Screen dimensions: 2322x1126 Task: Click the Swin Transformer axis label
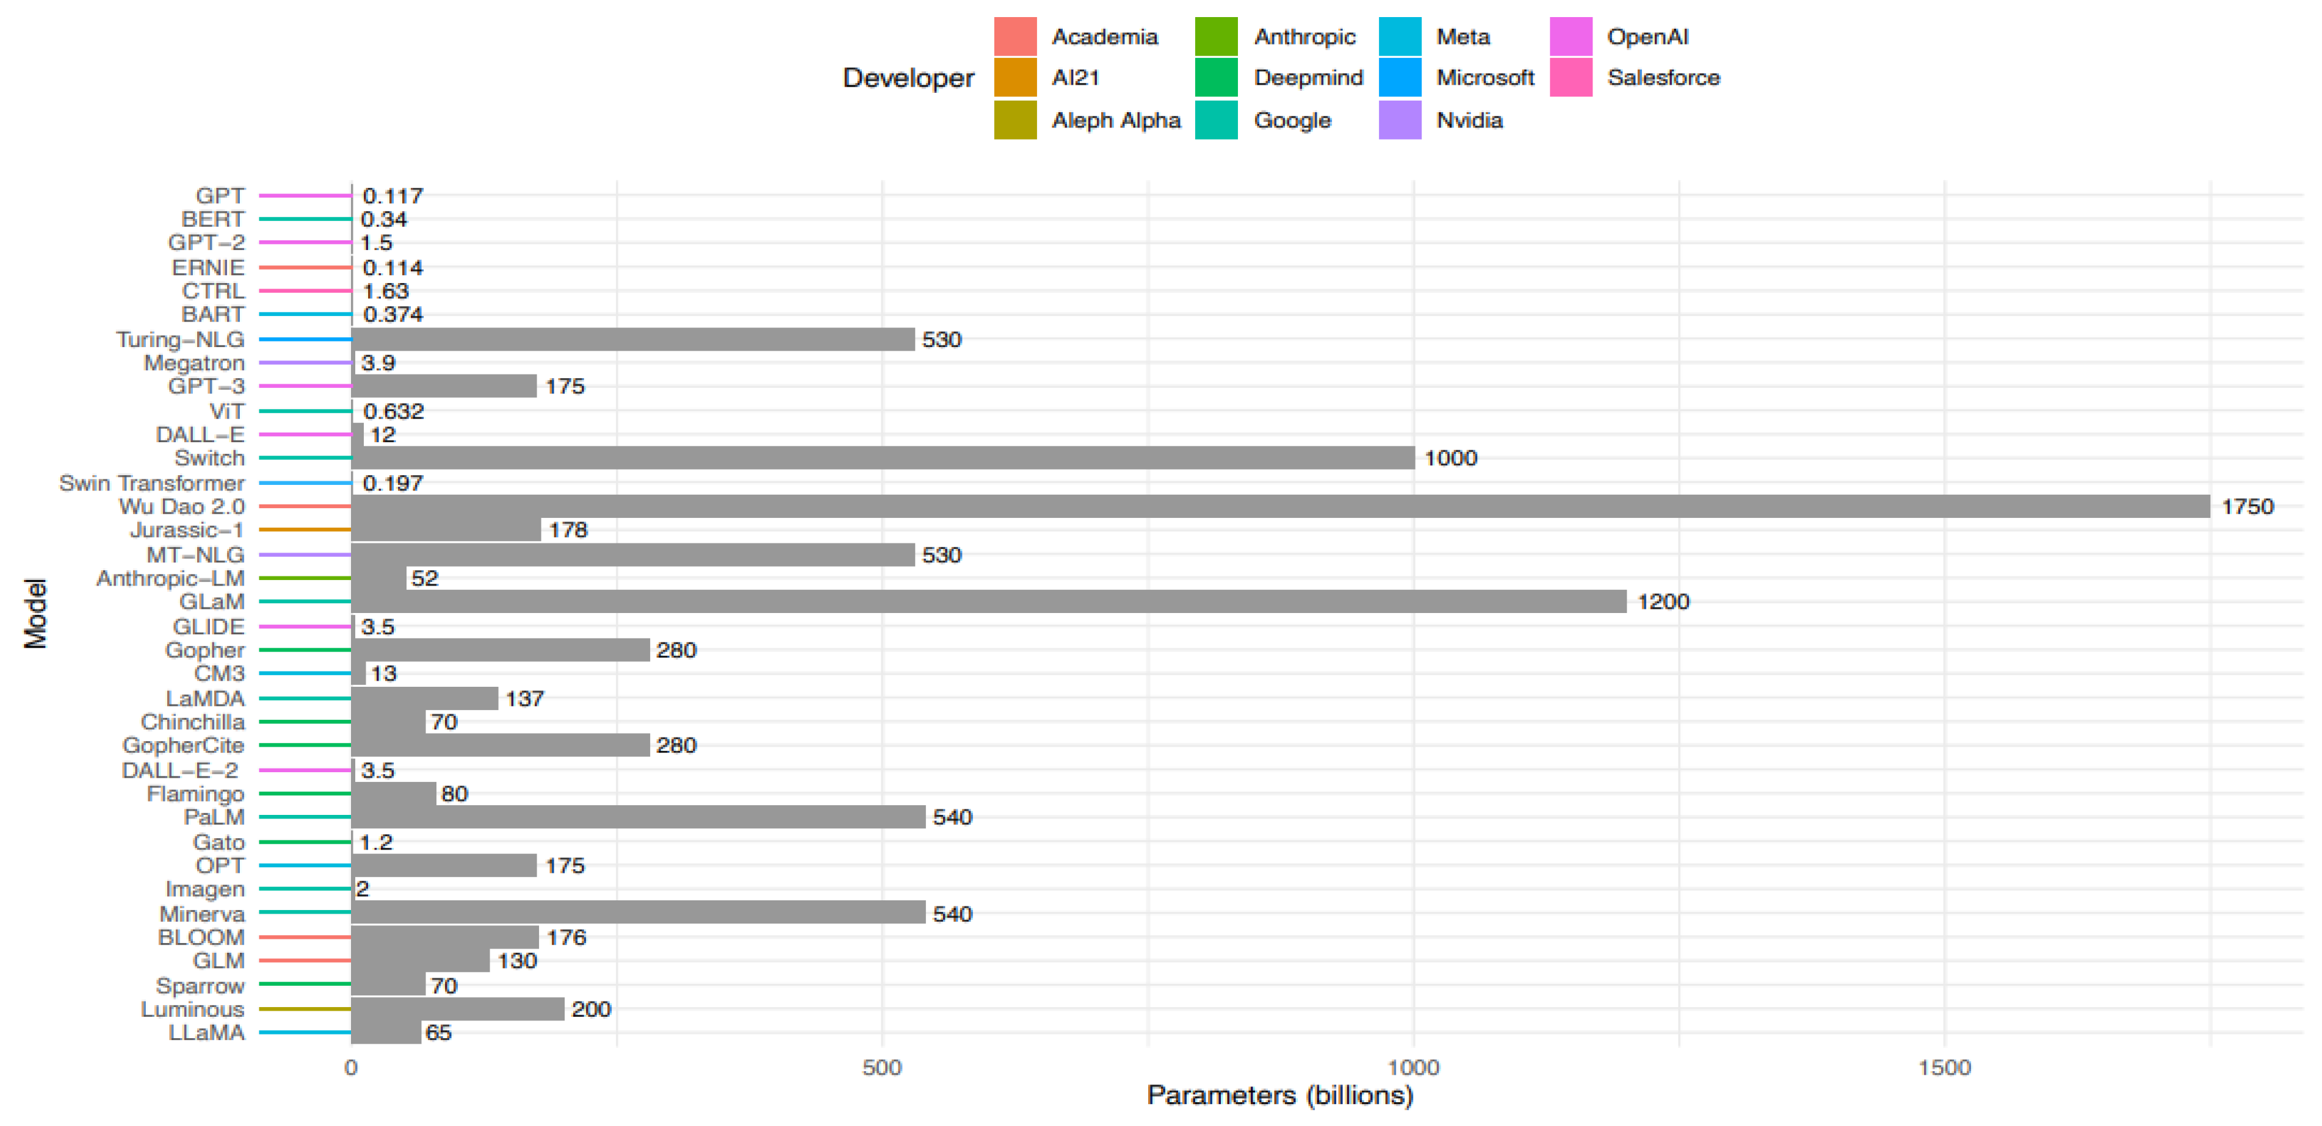(151, 483)
